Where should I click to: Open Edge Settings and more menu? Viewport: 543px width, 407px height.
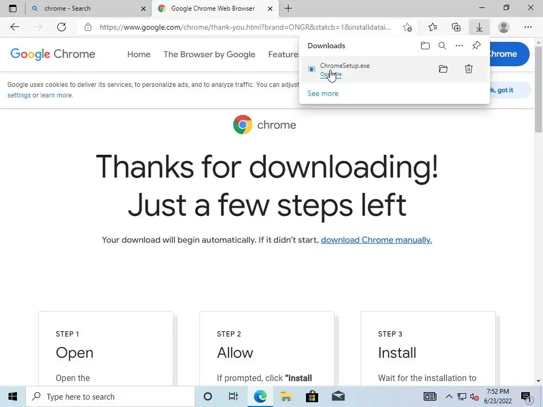[x=528, y=27]
